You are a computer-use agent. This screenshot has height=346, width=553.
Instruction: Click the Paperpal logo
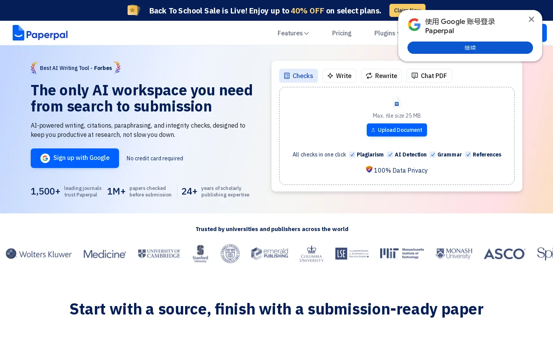[x=40, y=33]
